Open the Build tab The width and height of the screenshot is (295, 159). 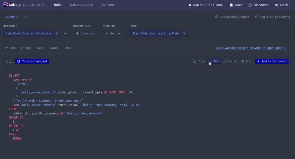(x=58, y=5)
